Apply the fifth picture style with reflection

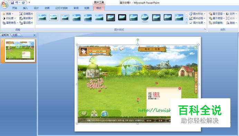tap(88, 17)
